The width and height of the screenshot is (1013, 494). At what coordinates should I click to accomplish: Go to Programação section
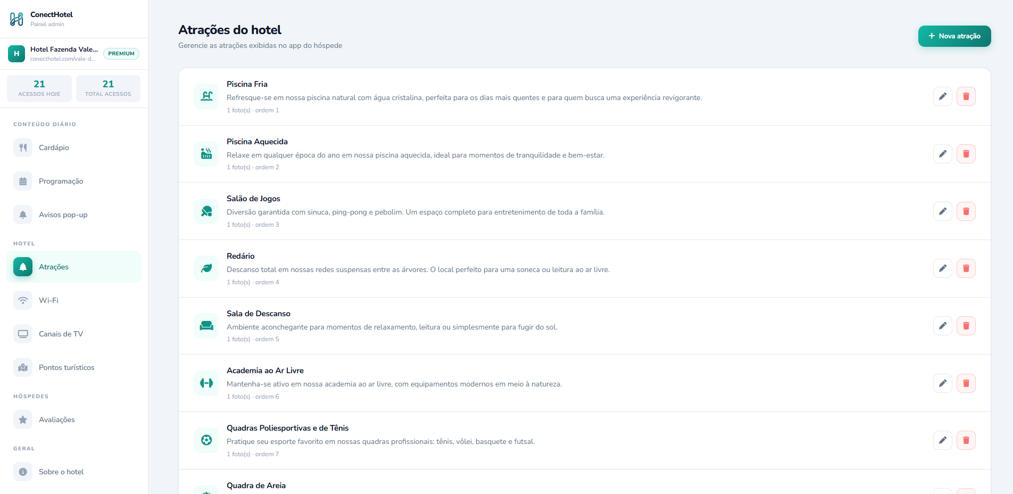coord(74,181)
